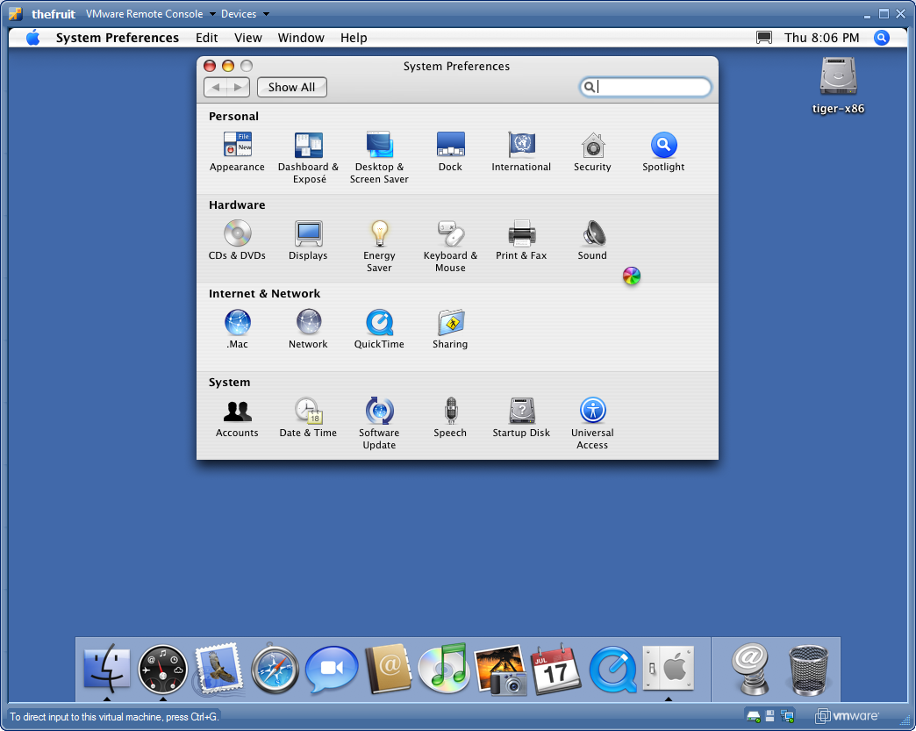Image resolution: width=916 pixels, height=731 pixels.
Task: Open the Help menu
Action: tap(354, 38)
